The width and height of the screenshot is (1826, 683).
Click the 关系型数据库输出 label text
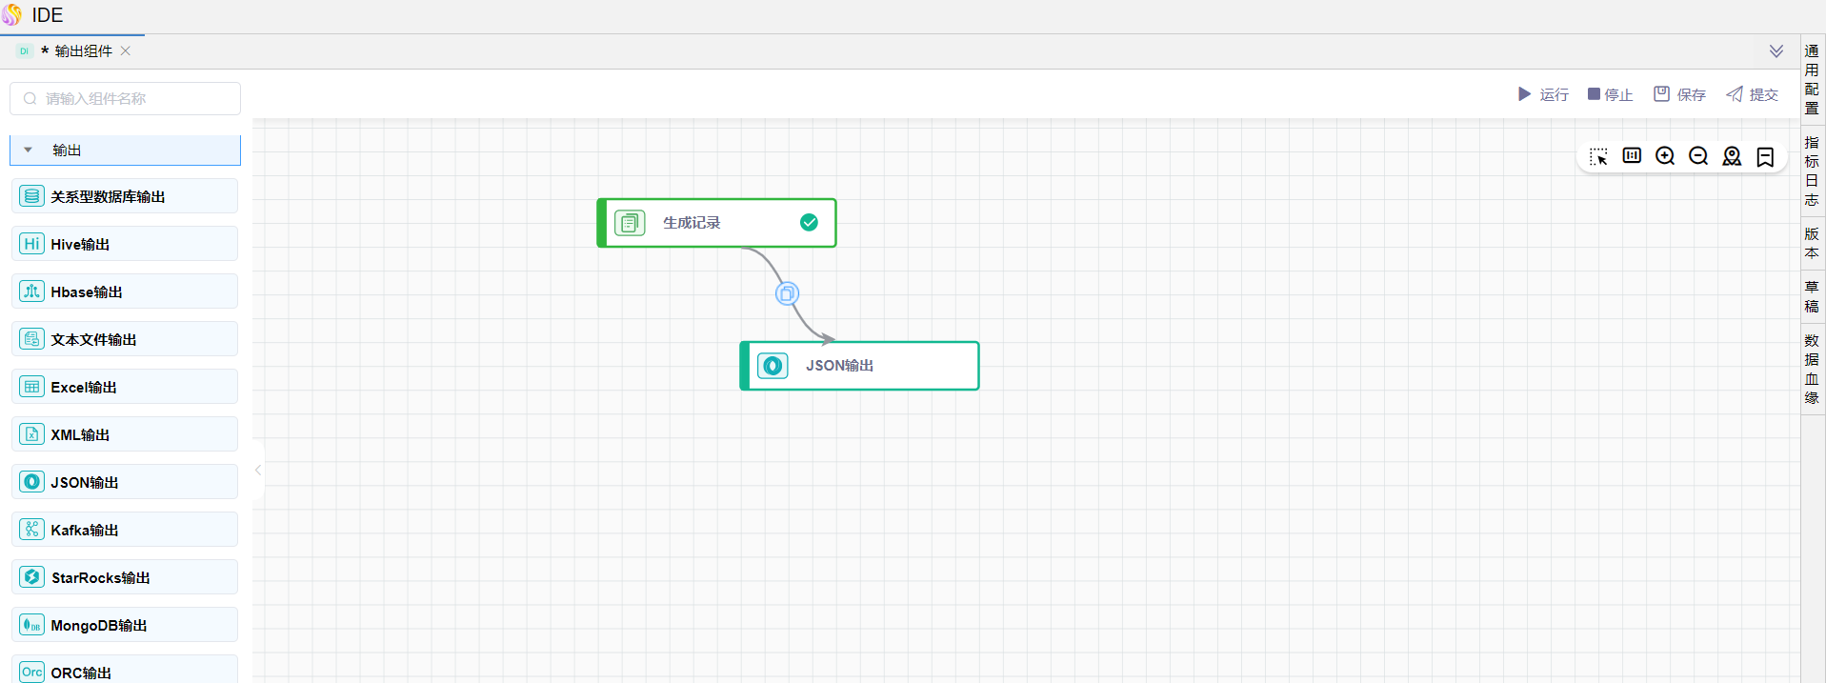108,197
